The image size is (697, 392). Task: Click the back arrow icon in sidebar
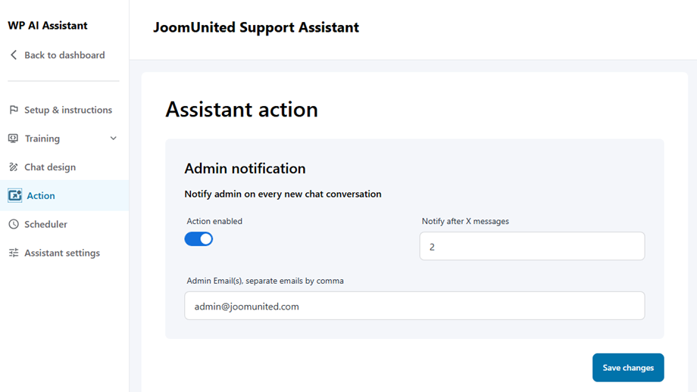coord(14,55)
